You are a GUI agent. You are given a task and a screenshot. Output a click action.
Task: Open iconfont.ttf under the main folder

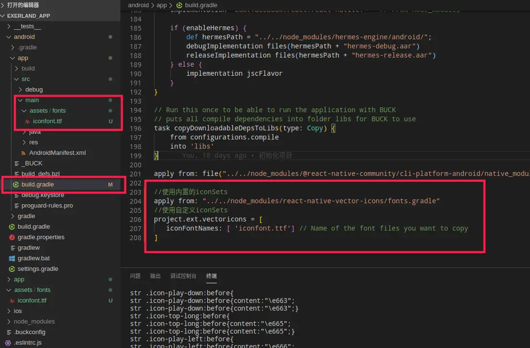[x=47, y=121]
